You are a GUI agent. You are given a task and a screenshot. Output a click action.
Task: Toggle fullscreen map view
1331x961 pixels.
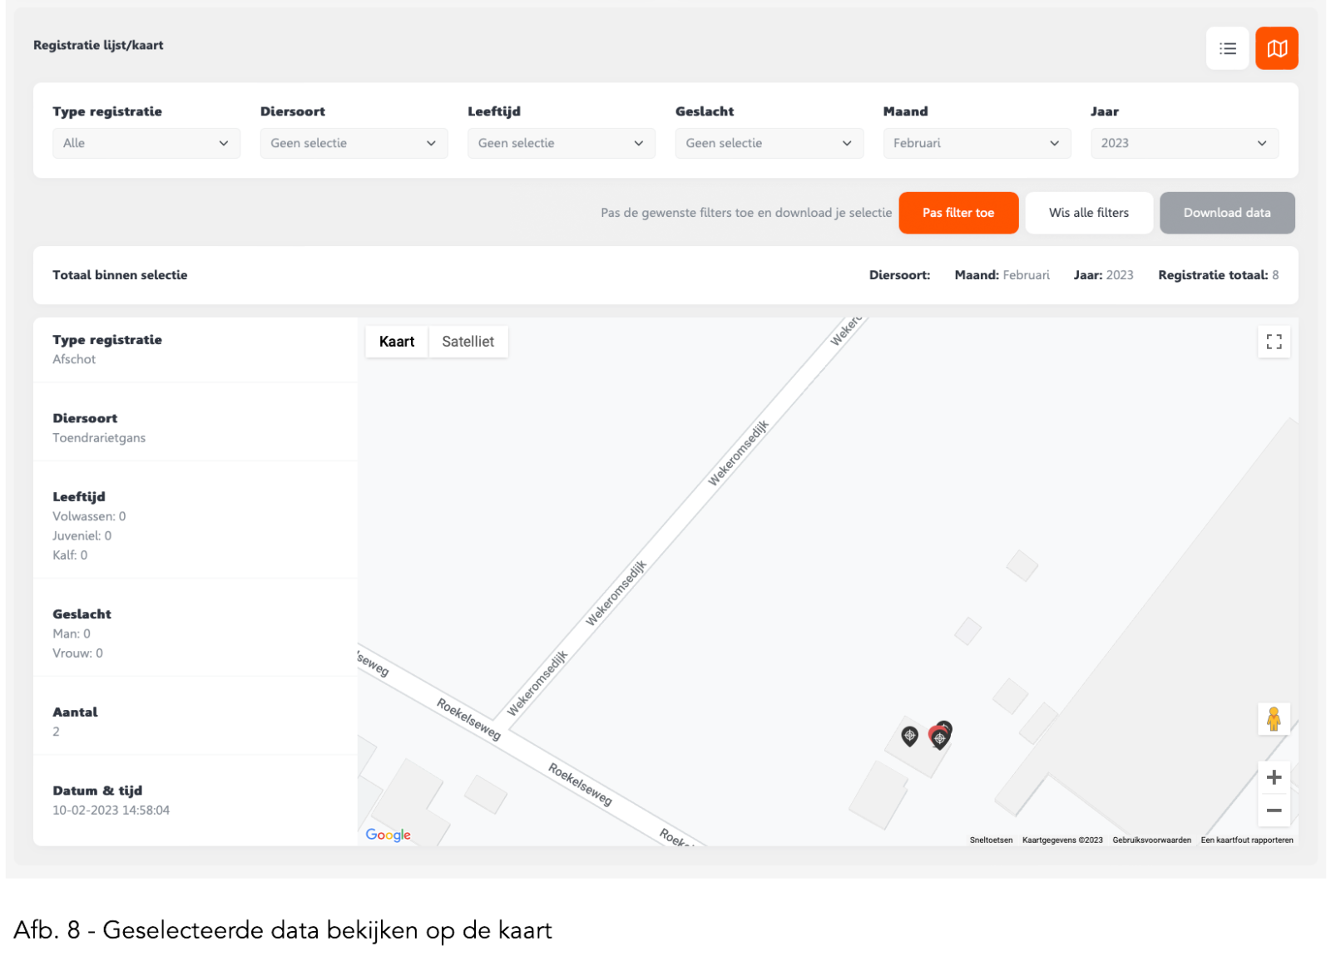1274,342
